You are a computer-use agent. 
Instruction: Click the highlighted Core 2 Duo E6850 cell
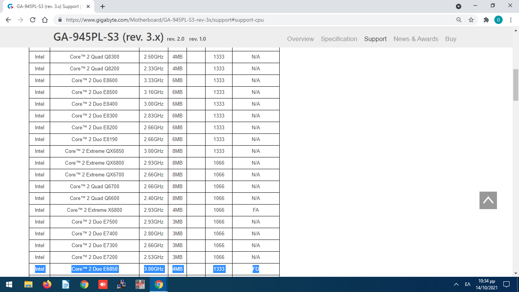tap(95, 269)
